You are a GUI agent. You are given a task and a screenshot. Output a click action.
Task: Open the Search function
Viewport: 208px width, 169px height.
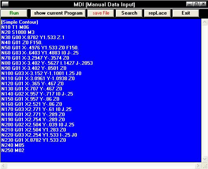point(129,13)
